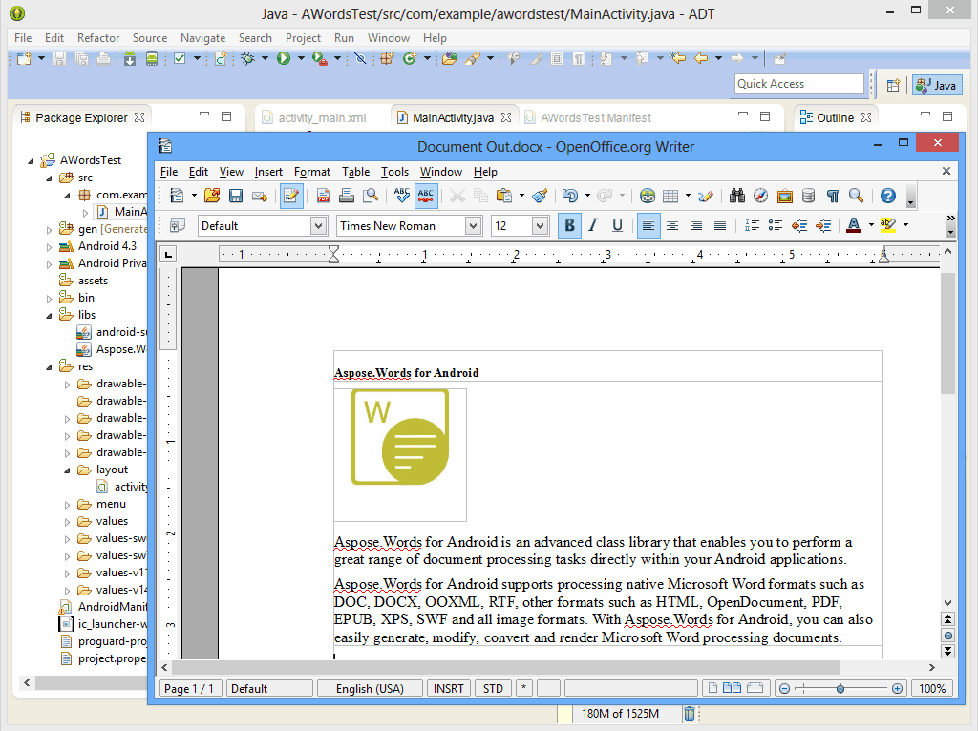
Task: Open Font Color dropdown arrow
Action: pyautogui.click(x=871, y=225)
